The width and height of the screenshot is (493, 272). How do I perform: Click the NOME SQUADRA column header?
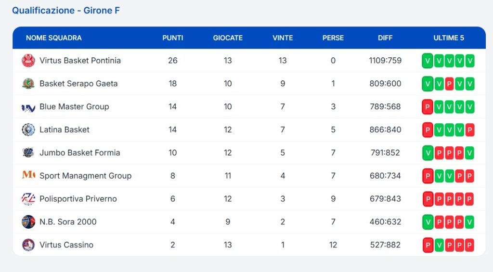54,38
